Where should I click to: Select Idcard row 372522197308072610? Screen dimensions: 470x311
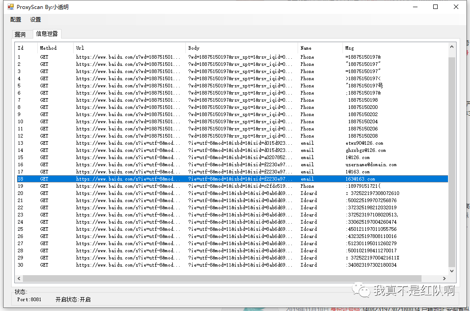(232, 193)
